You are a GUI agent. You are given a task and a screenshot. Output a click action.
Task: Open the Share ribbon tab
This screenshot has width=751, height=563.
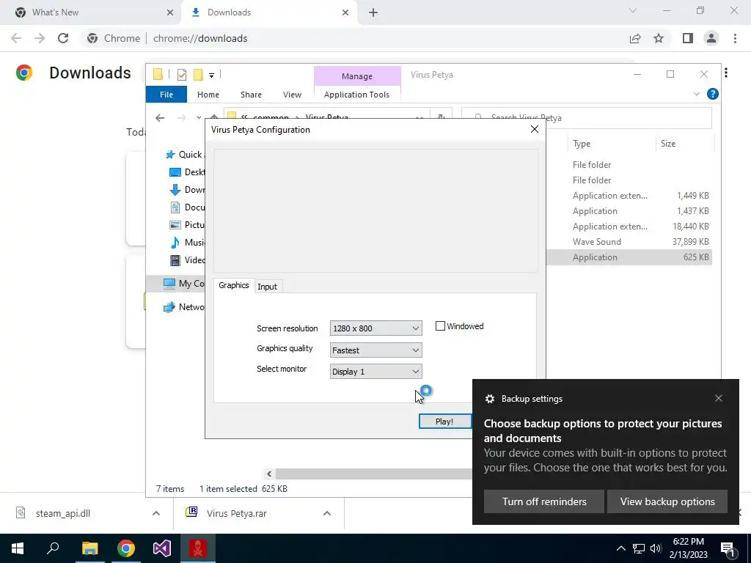click(251, 95)
